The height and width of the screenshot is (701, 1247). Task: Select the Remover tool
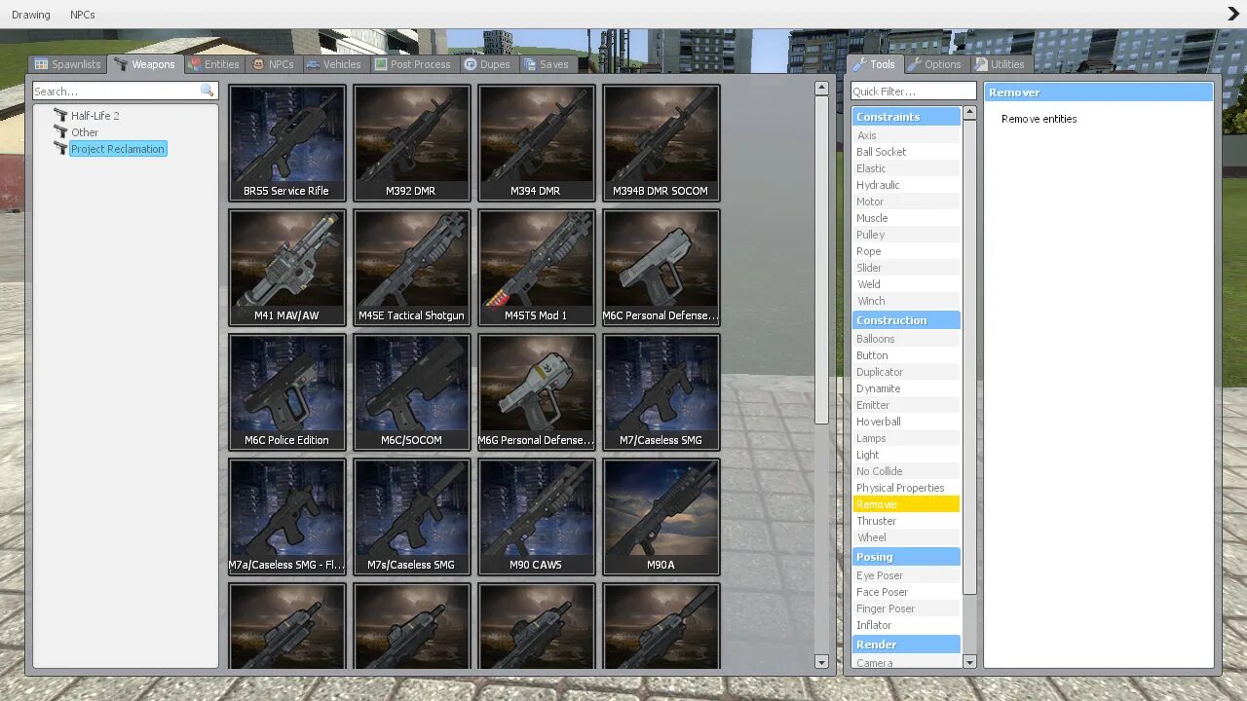pyautogui.click(x=906, y=504)
